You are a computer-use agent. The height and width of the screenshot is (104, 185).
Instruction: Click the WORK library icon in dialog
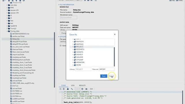coord(75,65)
